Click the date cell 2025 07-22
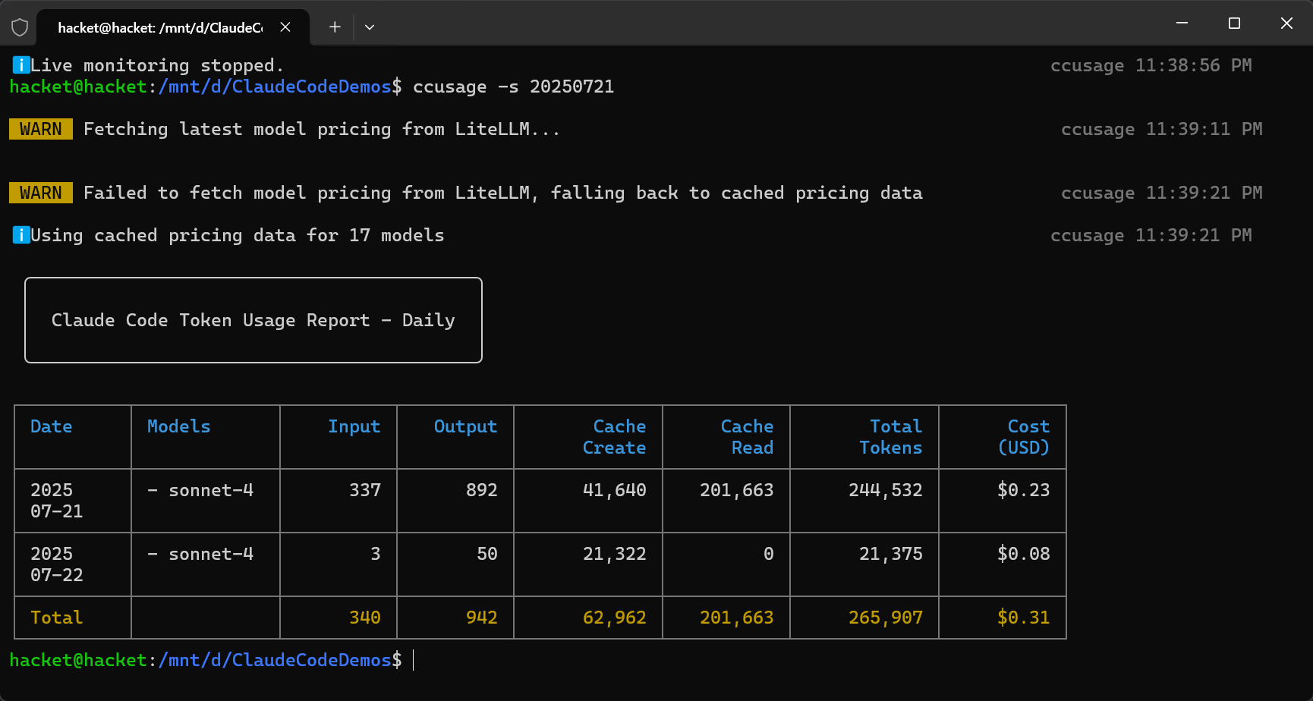This screenshot has width=1313, height=701. point(57,564)
